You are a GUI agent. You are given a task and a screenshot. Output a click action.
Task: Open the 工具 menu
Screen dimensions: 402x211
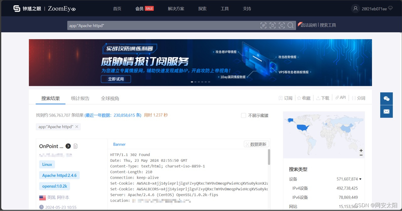[225, 9]
